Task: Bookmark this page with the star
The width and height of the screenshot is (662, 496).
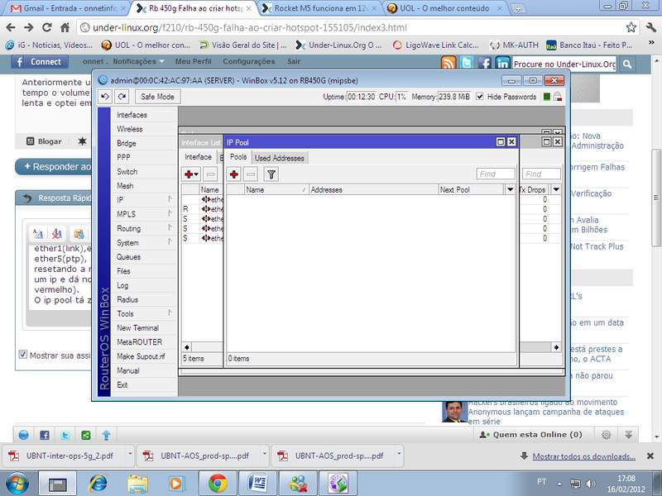Action: click(x=631, y=27)
